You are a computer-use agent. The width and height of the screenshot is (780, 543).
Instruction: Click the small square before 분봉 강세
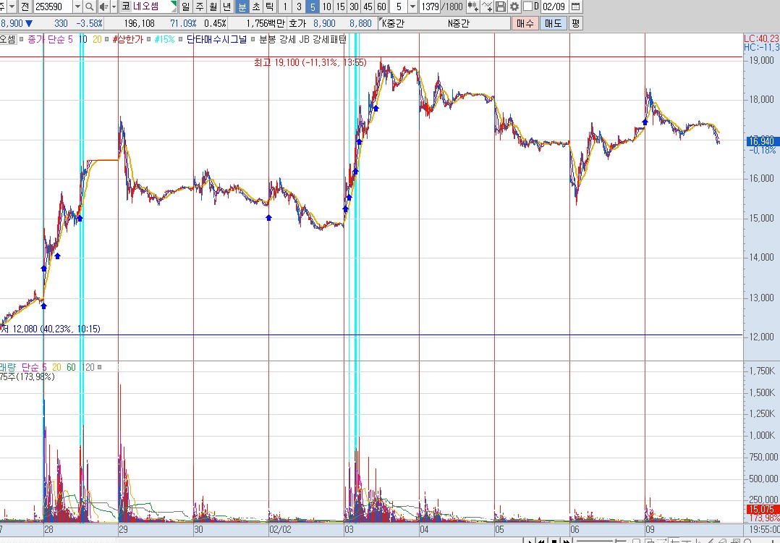click(x=253, y=39)
